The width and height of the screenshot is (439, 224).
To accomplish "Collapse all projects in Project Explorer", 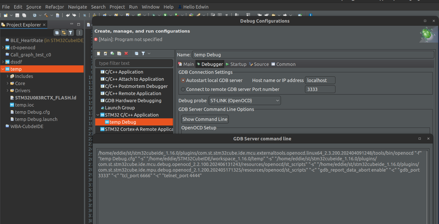I will 57,33.
